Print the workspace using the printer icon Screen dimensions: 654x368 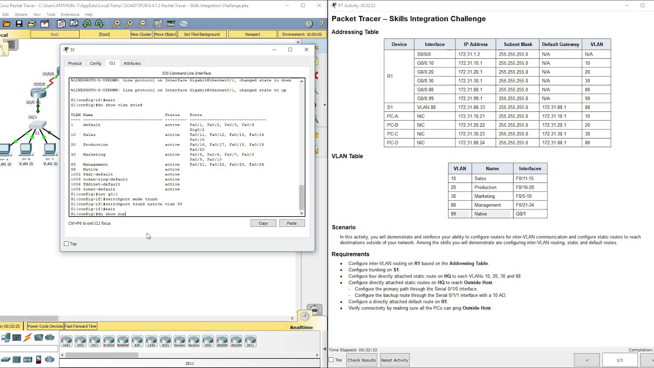coord(32,24)
